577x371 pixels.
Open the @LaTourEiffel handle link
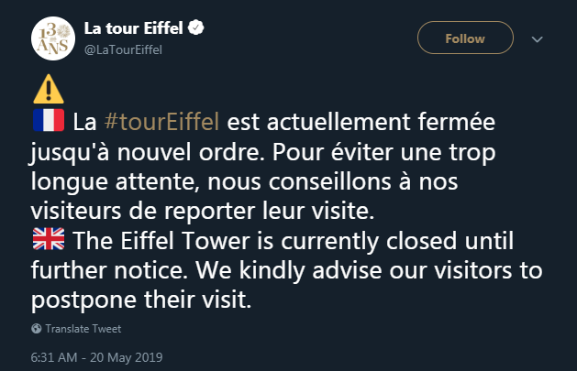point(123,50)
